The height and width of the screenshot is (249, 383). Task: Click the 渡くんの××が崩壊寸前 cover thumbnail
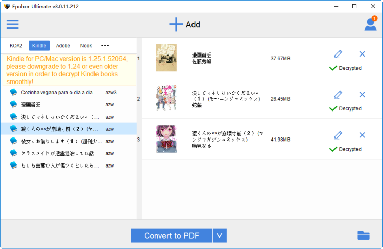click(x=166, y=139)
